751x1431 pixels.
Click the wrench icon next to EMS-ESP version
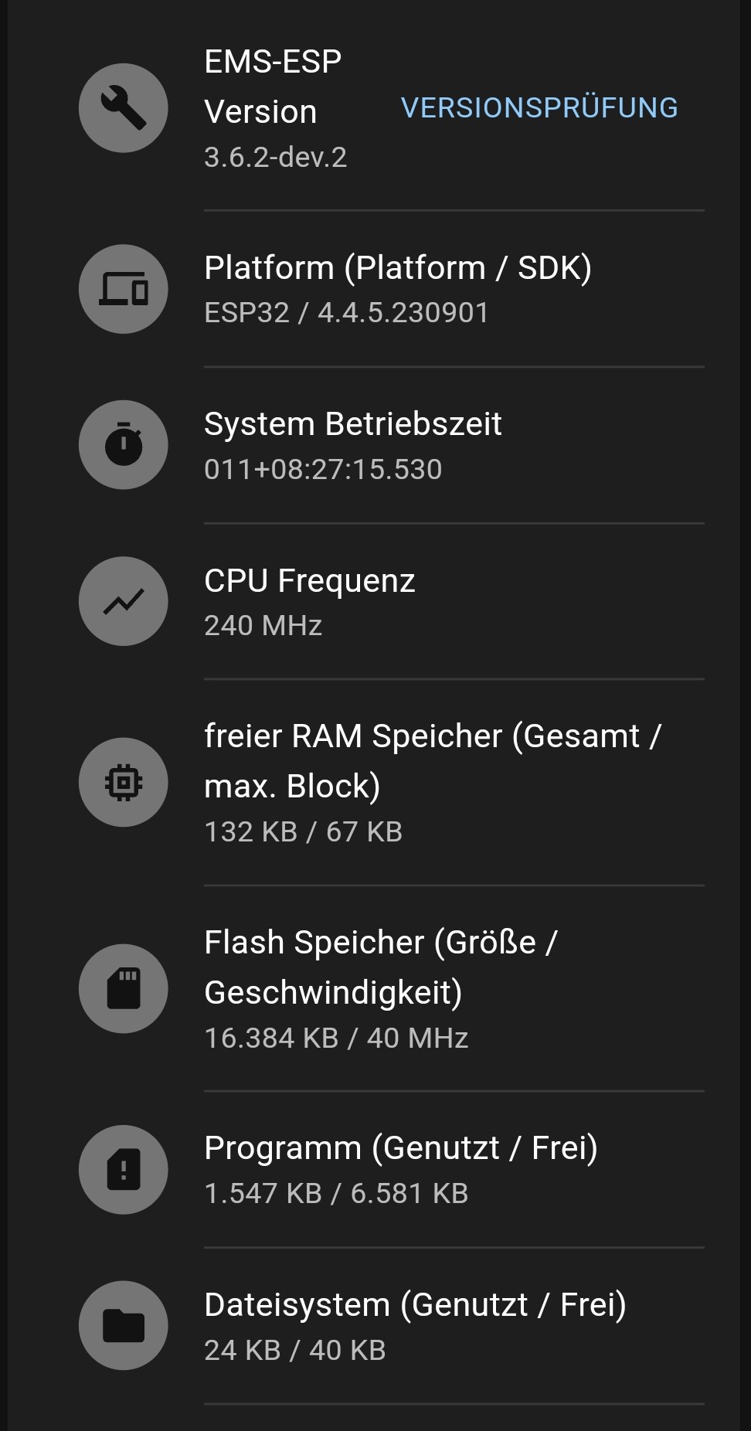[x=123, y=108]
